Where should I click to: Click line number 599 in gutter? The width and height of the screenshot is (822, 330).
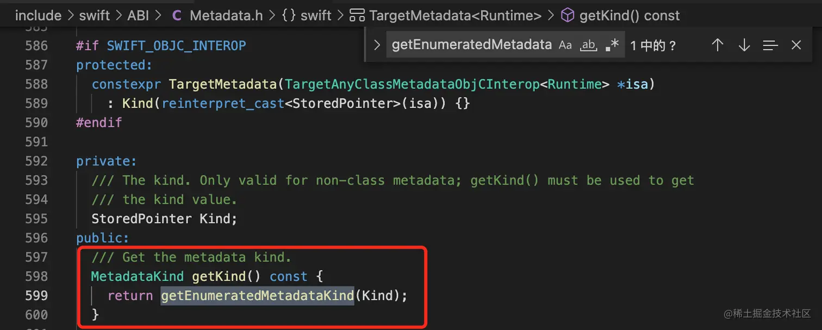(x=36, y=295)
